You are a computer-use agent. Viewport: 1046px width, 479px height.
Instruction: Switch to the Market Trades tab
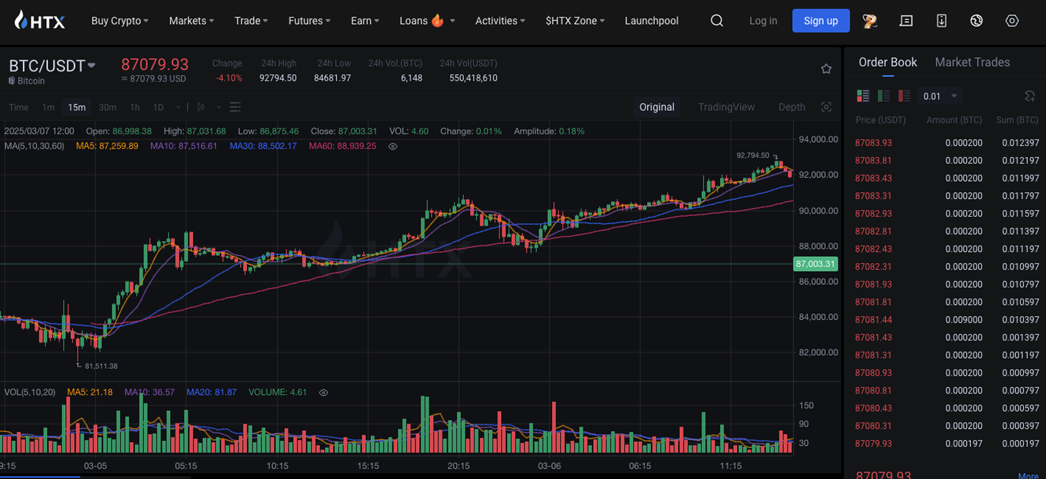(972, 62)
